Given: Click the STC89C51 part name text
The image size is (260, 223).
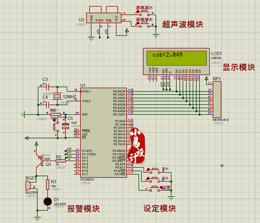Looking at the screenshot, I should coord(87,180).
